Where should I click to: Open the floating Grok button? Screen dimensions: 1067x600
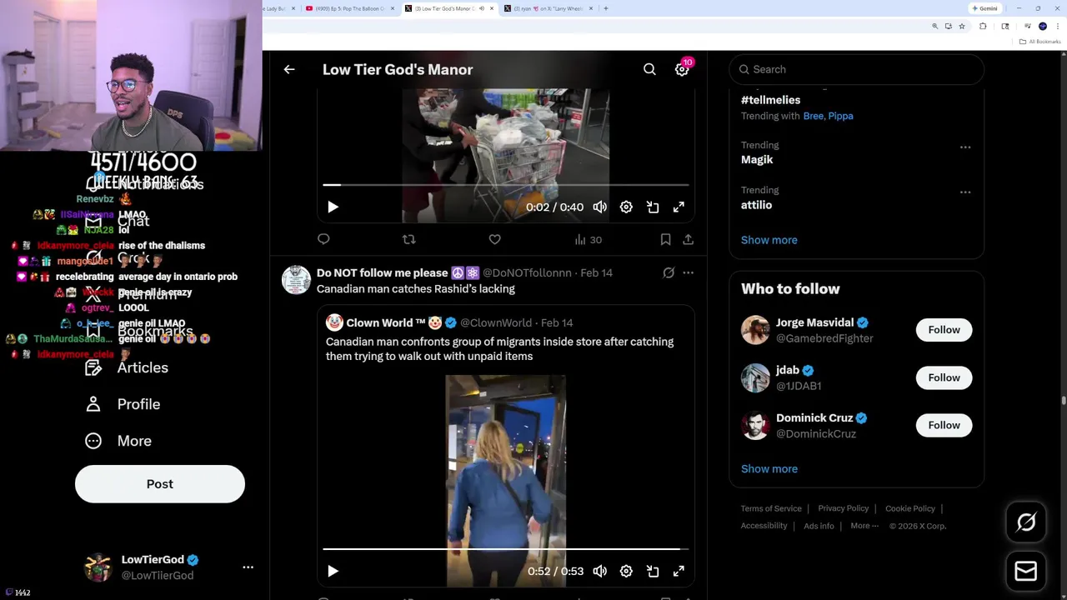[x=1026, y=522]
